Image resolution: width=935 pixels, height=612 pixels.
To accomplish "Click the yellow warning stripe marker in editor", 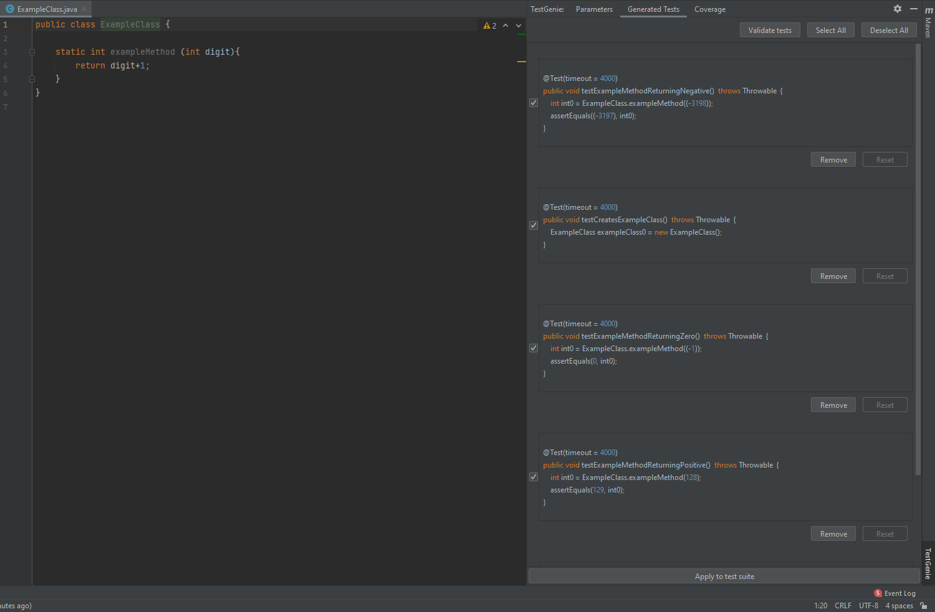I will pos(522,62).
